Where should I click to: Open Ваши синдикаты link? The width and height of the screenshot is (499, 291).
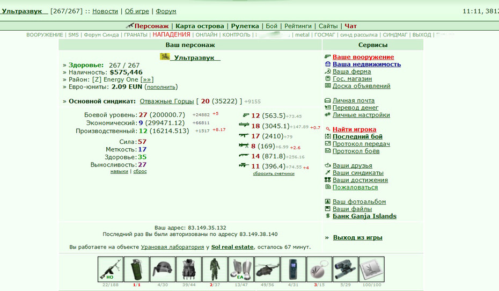point(358,173)
